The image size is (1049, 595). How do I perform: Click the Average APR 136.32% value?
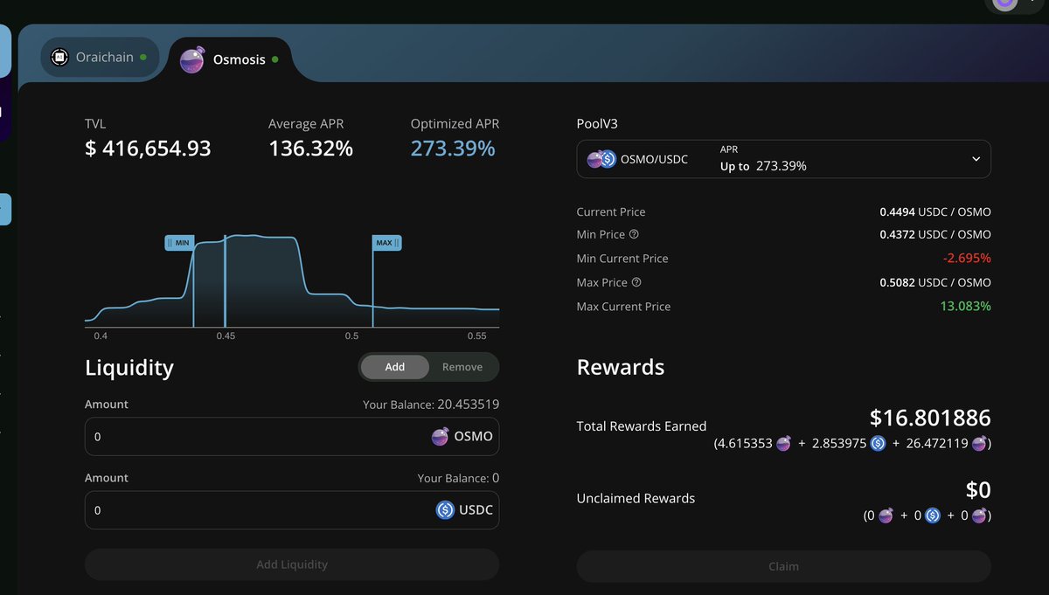click(310, 149)
